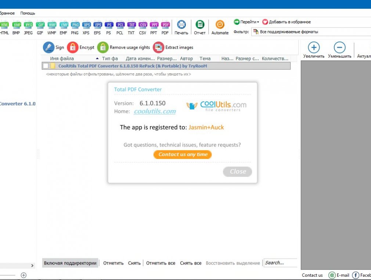371x280 pixels.
Task: Open the Перейти dropdown
Action: tap(246, 22)
